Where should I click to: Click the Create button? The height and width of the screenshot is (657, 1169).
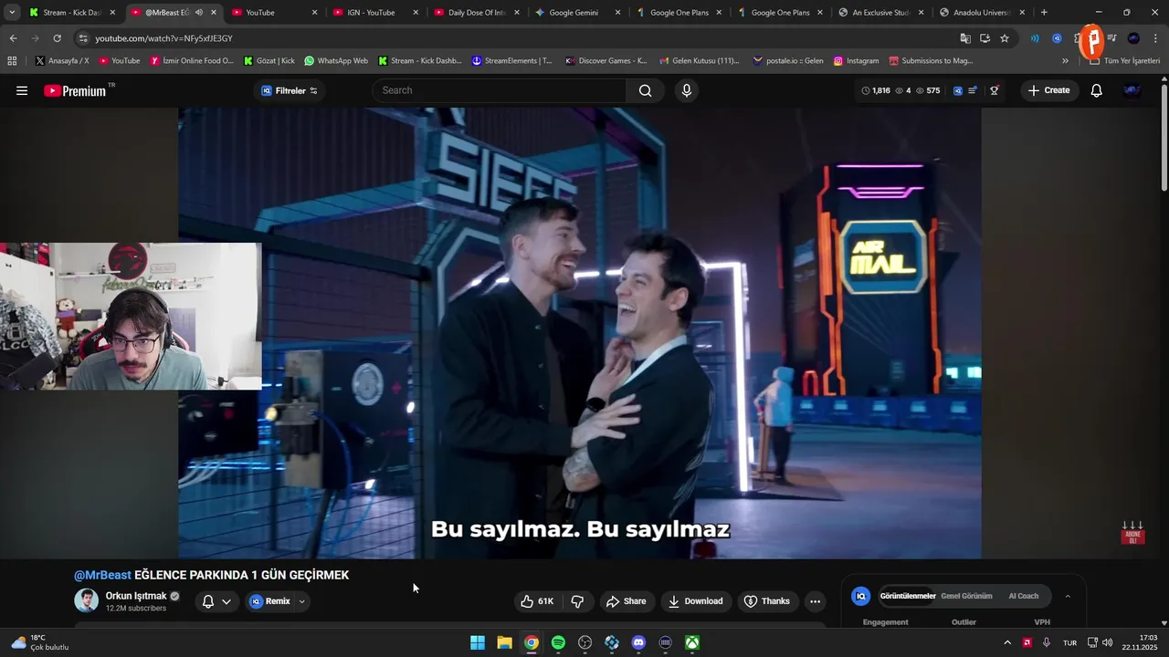[1048, 90]
